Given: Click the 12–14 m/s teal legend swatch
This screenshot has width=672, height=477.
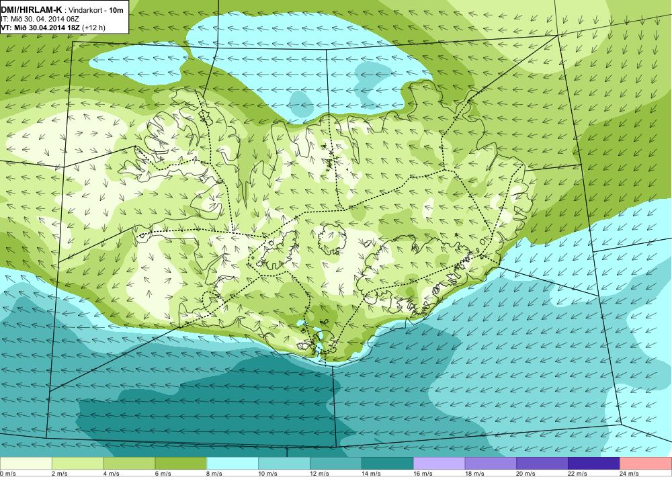Looking at the screenshot, I should pyautogui.click(x=335, y=464).
